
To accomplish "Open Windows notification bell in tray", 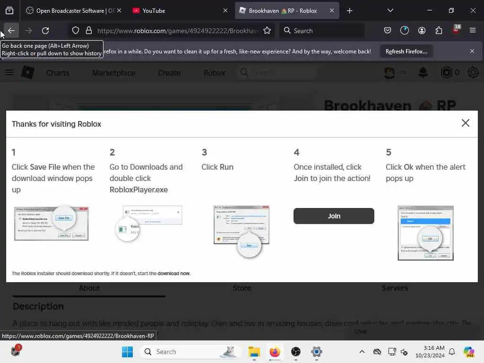I will (452, 352).
